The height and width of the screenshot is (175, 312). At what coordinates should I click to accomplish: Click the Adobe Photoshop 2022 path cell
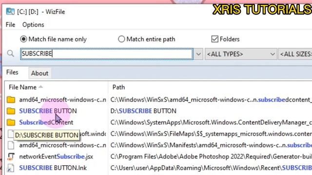[211, 157]
